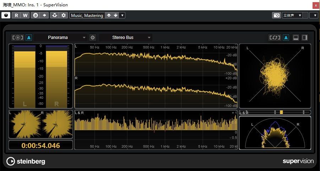
Task: Click the L & R balance indicator bar
Action: coord(275,112)
